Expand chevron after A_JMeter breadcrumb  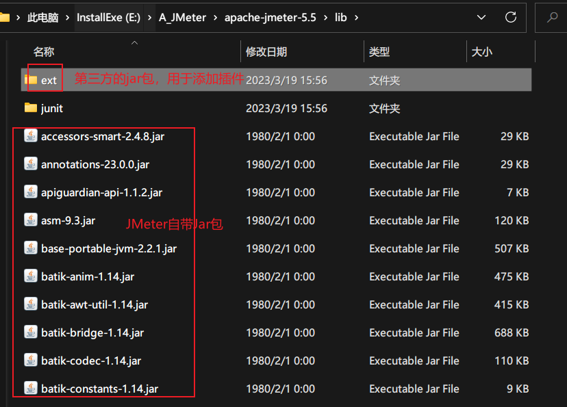coord(216,18)
